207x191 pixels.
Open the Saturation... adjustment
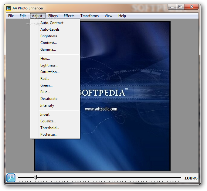[55, 72]
